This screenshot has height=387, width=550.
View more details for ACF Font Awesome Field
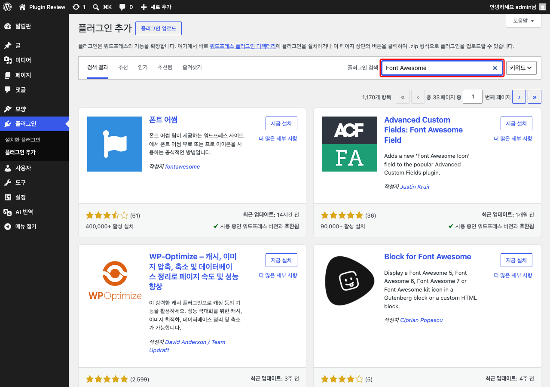(x=513, y=138)
